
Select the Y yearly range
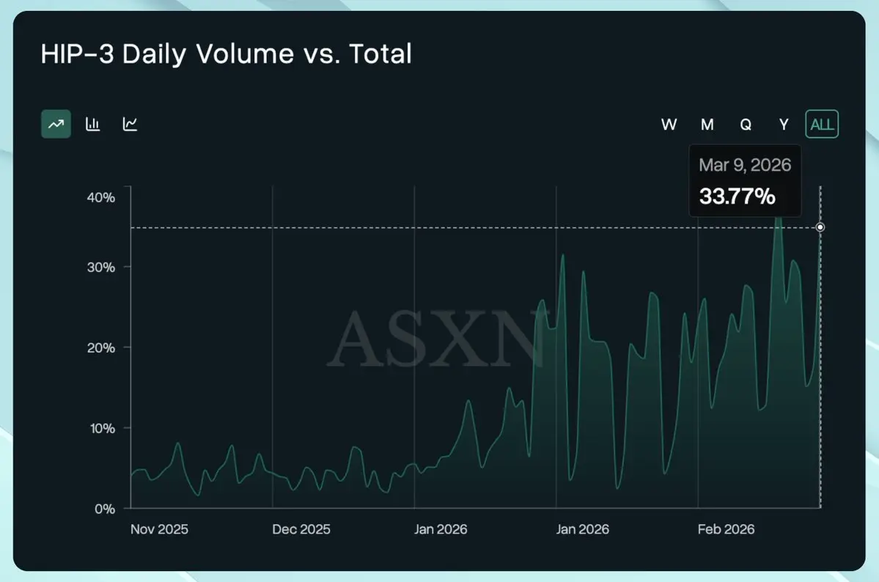784,125
